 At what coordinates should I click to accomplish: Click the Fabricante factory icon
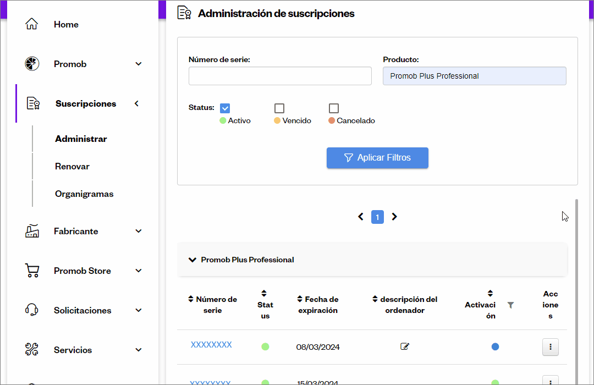coord(32,231)
